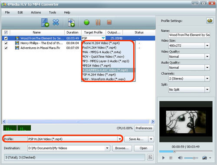Expand the Video Quality dropdown
Image resolution: width=217 pixels, height=165 pixels.
207,56
